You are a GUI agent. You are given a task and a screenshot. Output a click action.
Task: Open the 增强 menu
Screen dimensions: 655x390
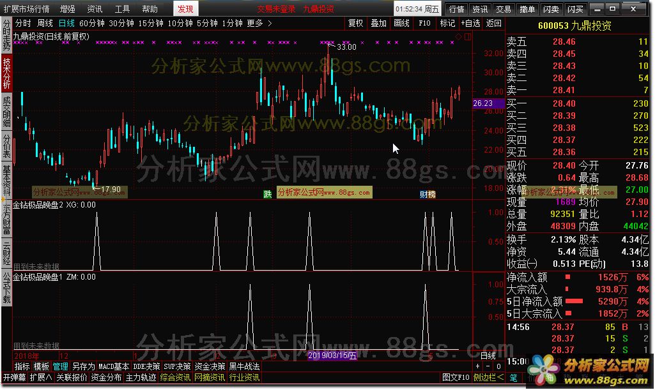click(x=67, y=9)
